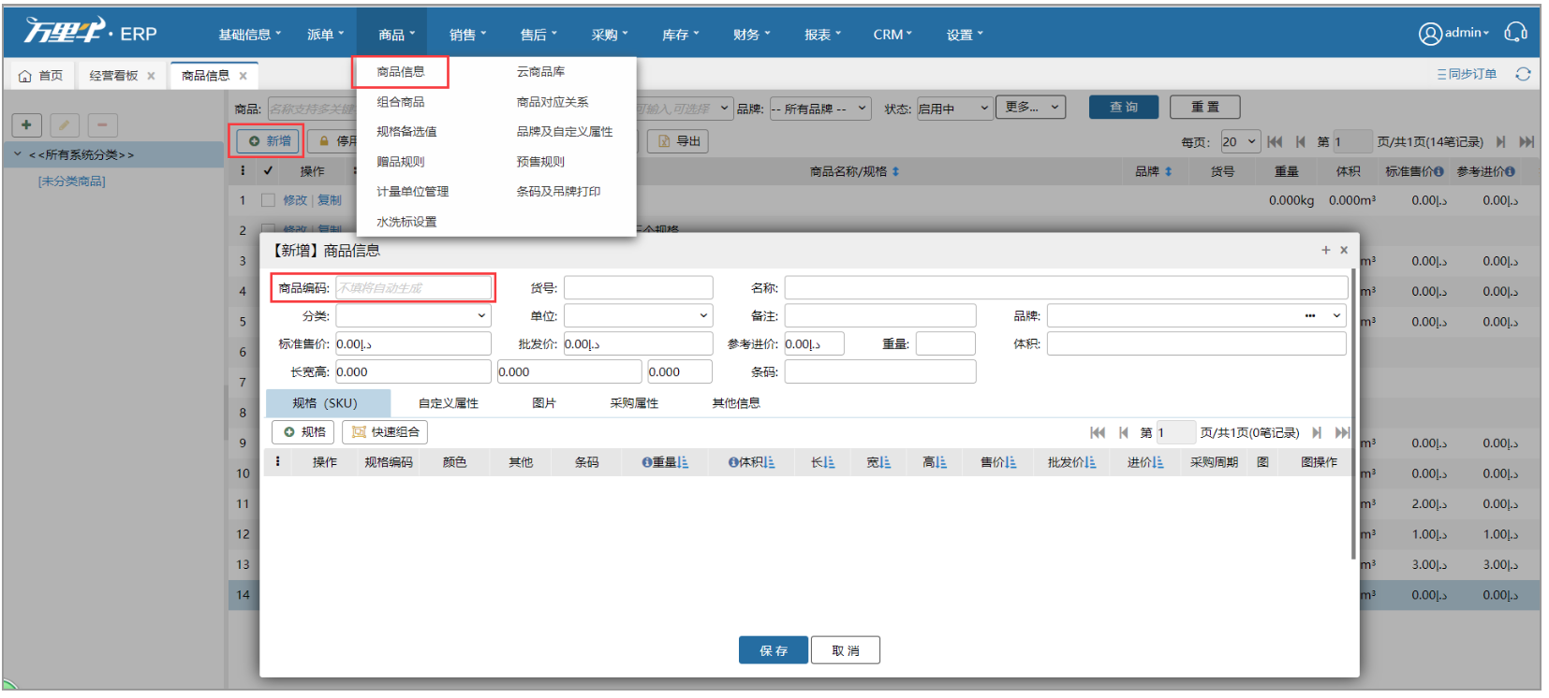Go to last page in main product list
This screenshot has width=1549, height=698.
pyautogui.click(x=1527, y=141)
